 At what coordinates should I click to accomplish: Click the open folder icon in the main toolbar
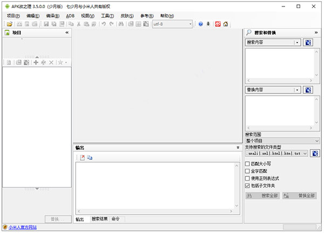(x=10, y=24)
